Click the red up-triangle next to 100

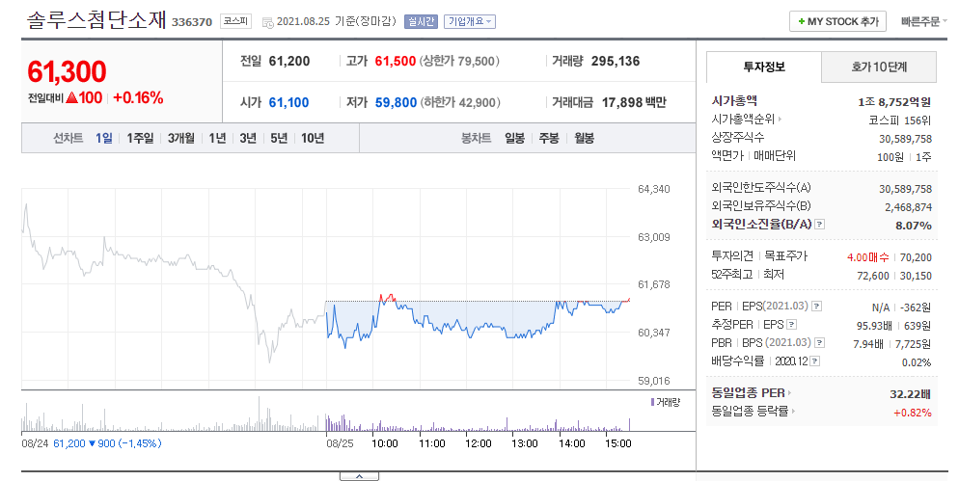pos(71,97)
